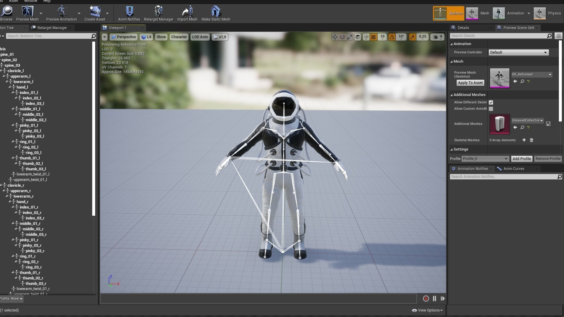Collapse the hand_l tree node

click(10, 87)
